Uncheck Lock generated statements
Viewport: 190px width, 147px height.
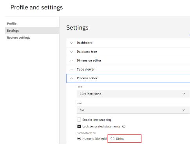point(79,126)
